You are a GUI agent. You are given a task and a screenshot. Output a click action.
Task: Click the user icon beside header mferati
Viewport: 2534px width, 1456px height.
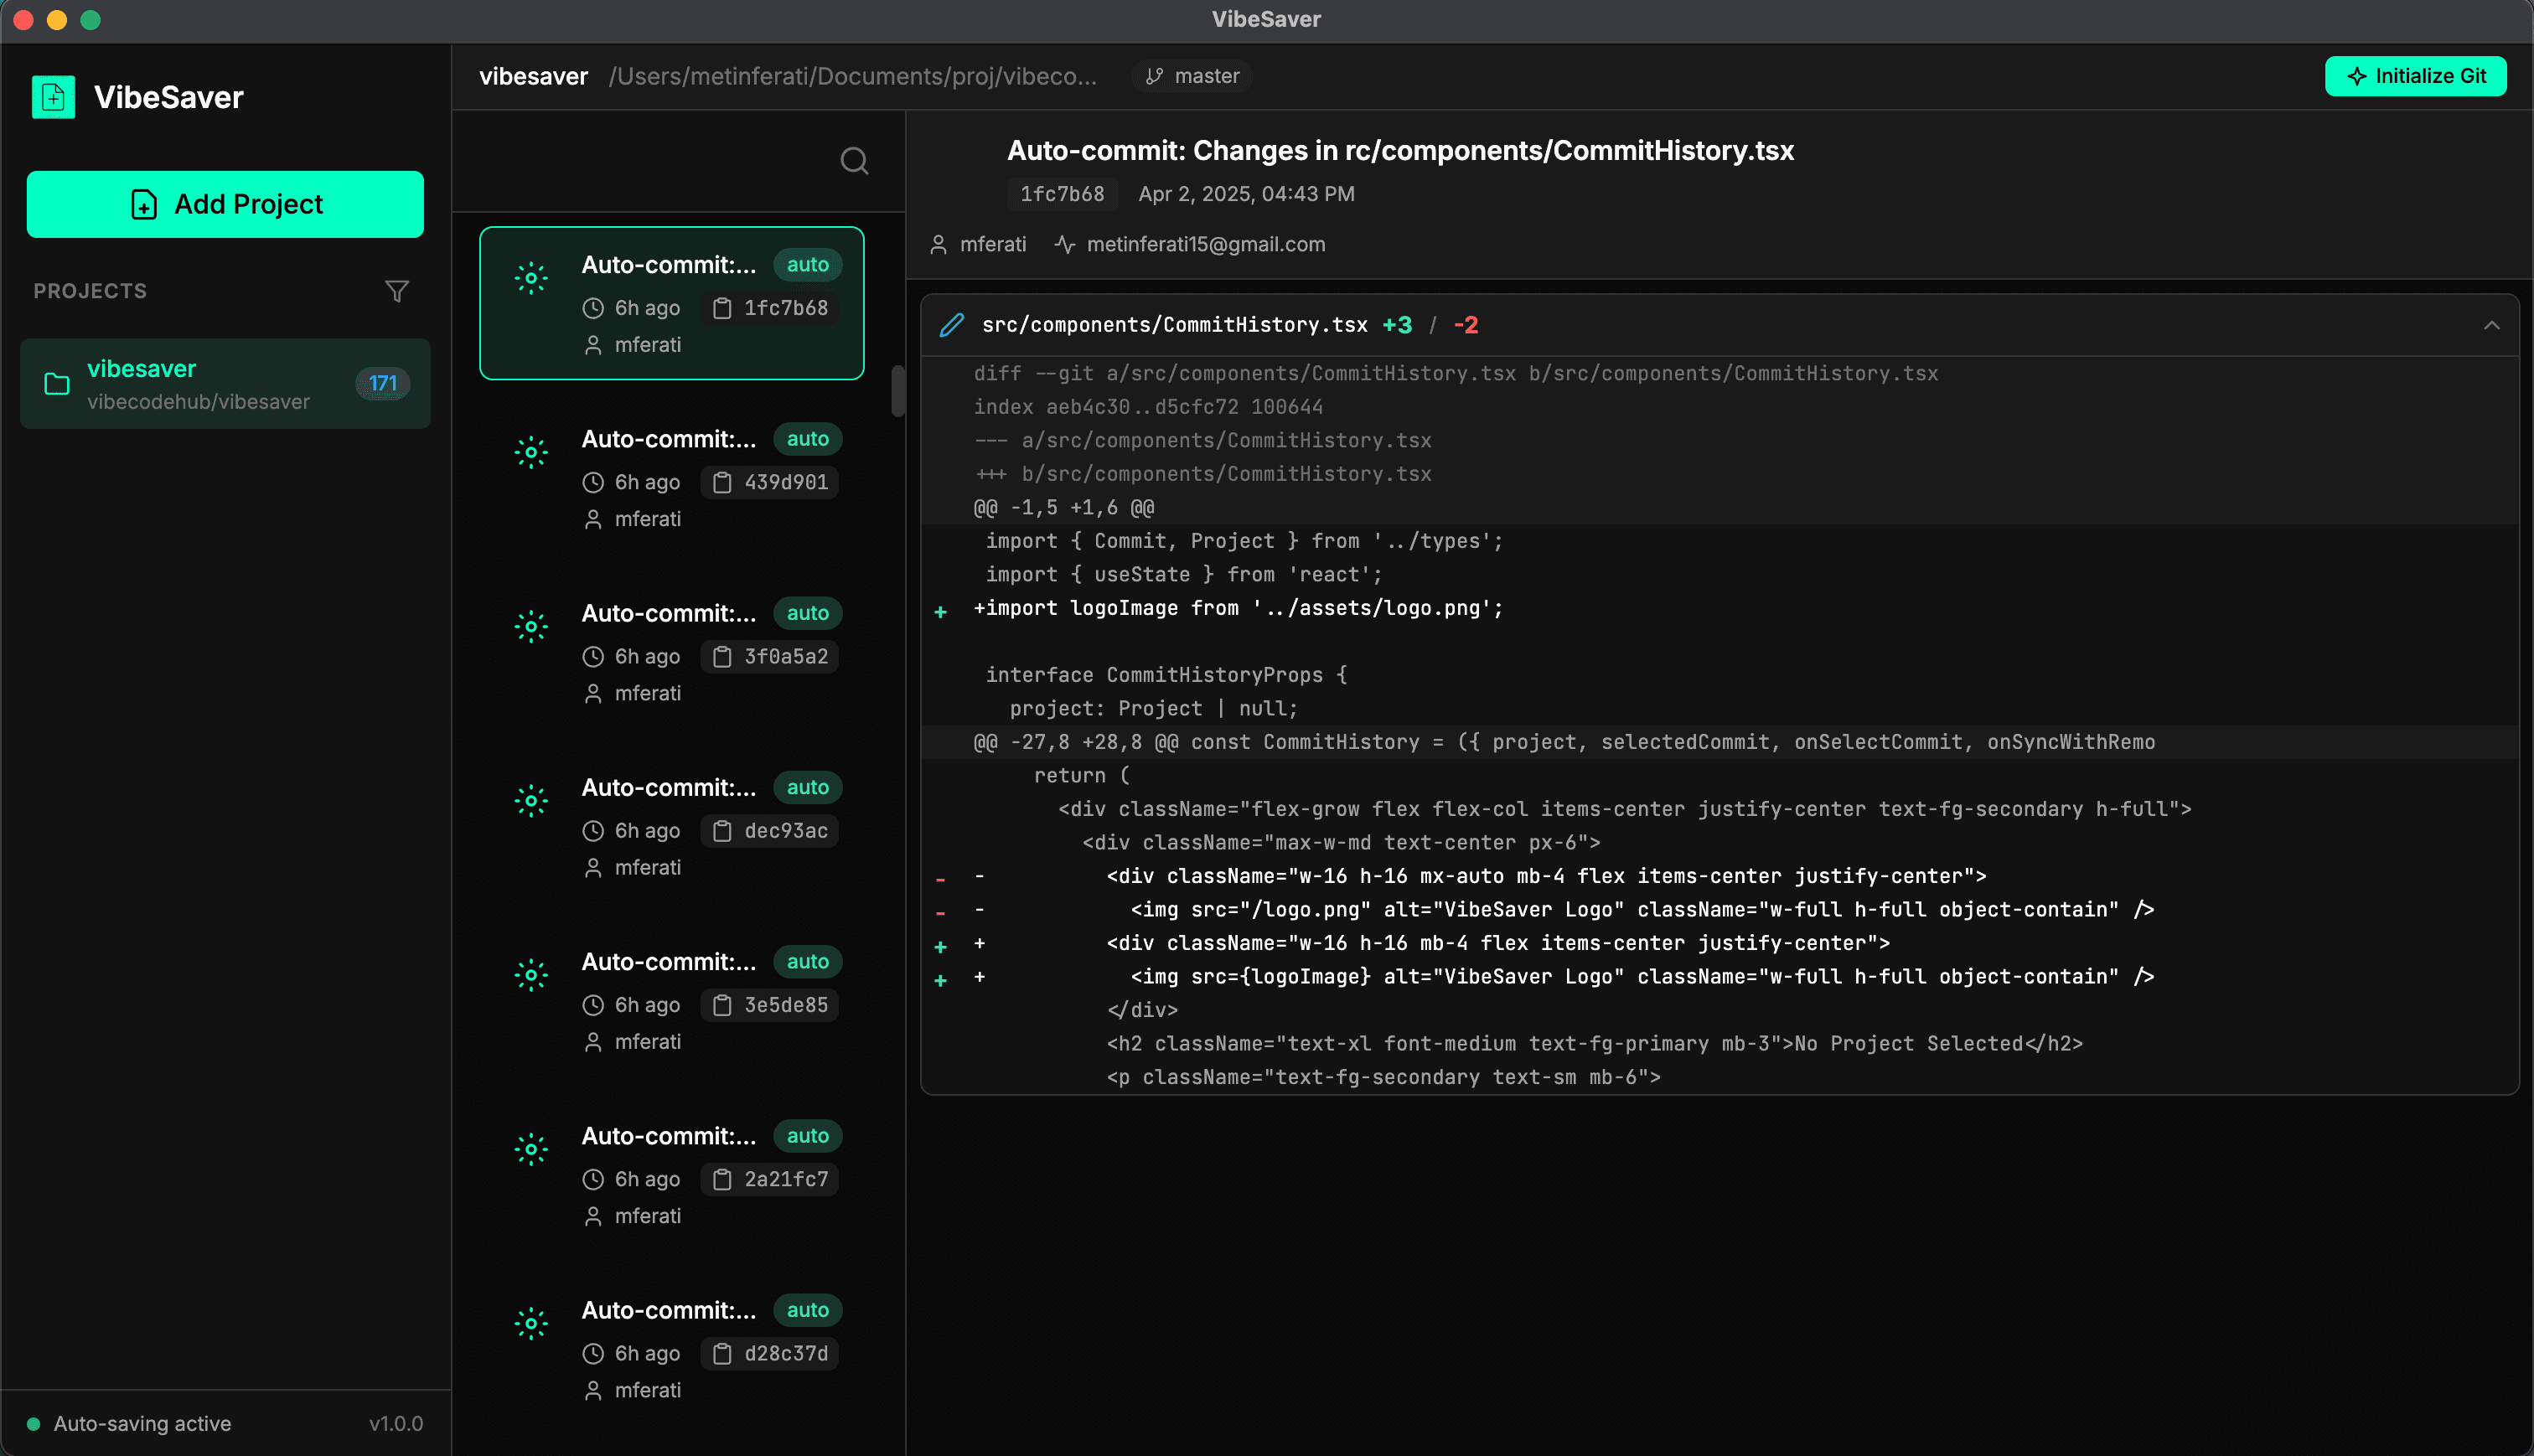(938, 245)
